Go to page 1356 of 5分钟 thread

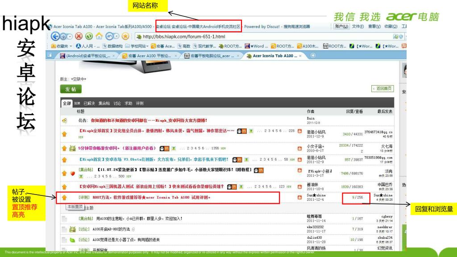(215, 148)
